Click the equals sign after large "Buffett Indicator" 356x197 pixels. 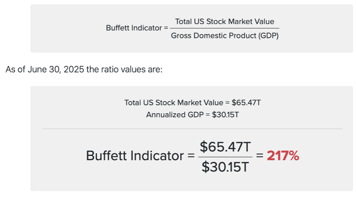click(x=191, y=156)
